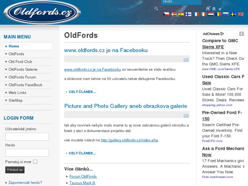Increase font size with A+ icon
248x186 pixels.
[x=208, y=9]
